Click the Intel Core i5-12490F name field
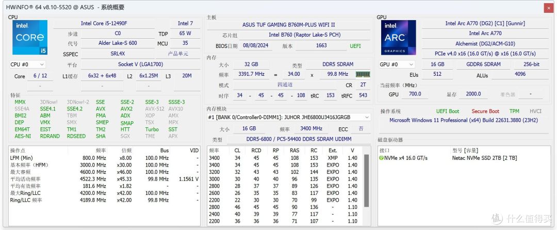Viewport: 557px width, 230px height. [x=104, y=23]
